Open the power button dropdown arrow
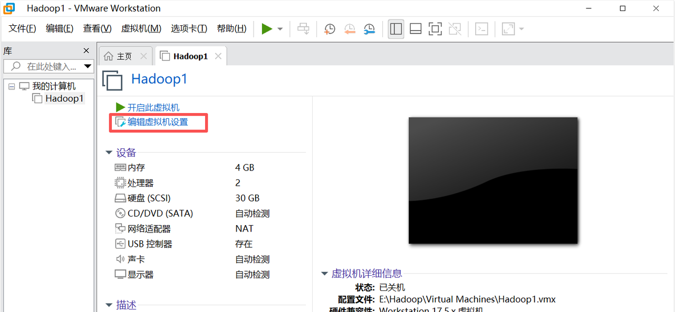 (x=279, y=28)
